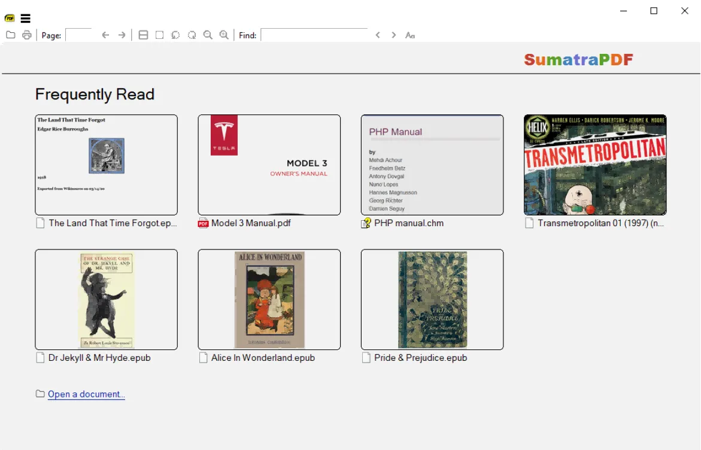The width and height of the screenshot is (701, 450).
Task: Open the Model 3 Manual.pdf thumbnail
Action: coord(269,165)
